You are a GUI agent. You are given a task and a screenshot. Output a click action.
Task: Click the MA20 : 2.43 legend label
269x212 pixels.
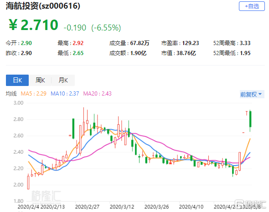[97, 94]
